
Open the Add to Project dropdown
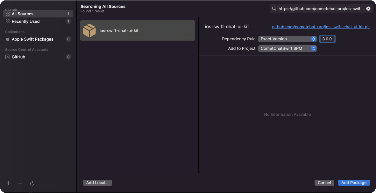coord(287,49)
